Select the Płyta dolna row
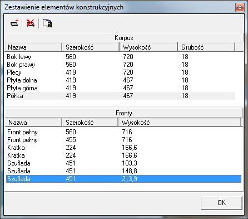 pyautogui.click(x=121, y=80)
